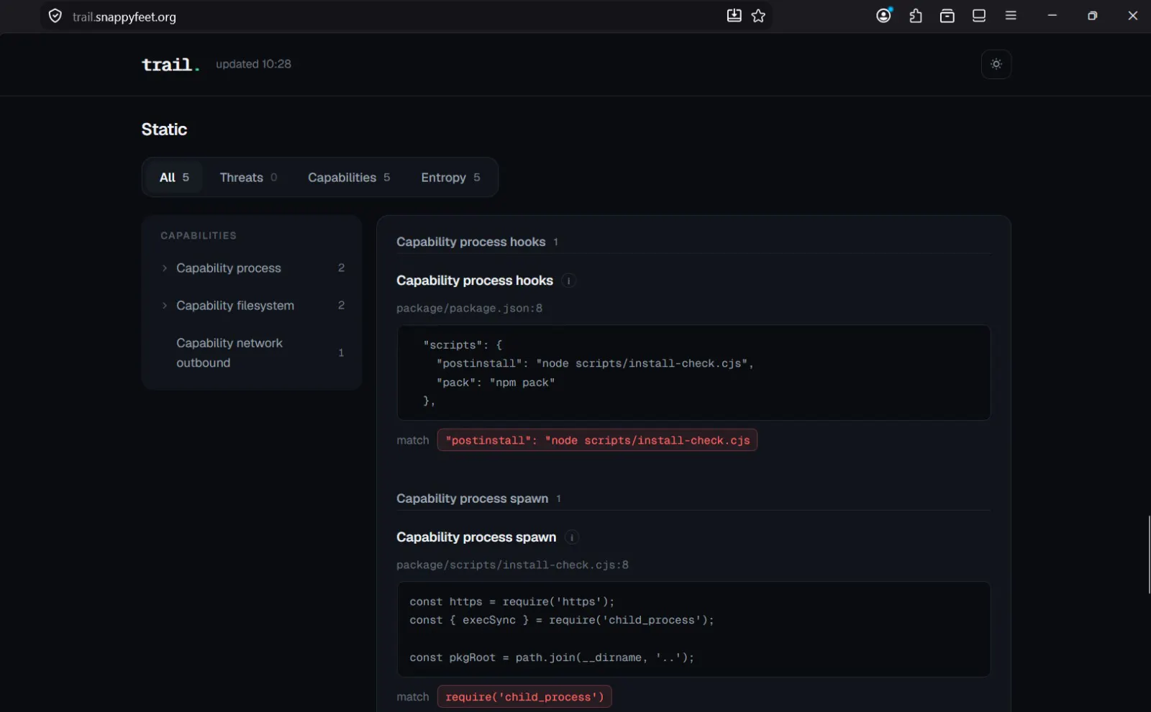Open the browser account profile icon
Image resolution: width=1151 pixels, height=712 pixels.
(x=884, y=15)
